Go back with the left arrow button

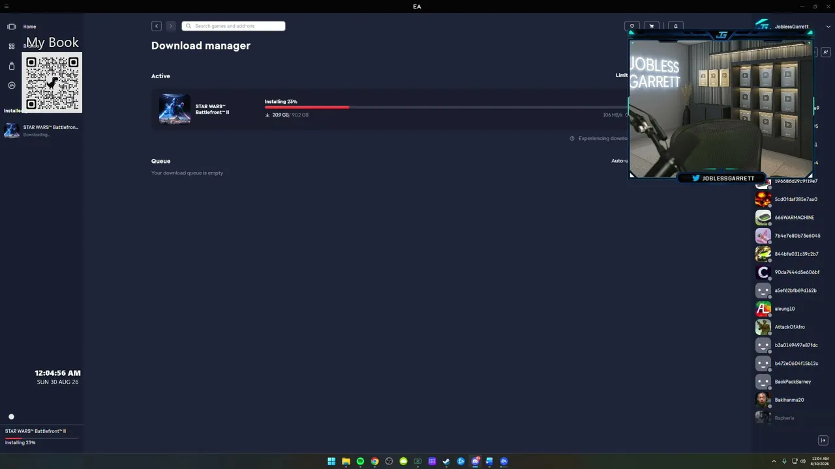[157, 26]
